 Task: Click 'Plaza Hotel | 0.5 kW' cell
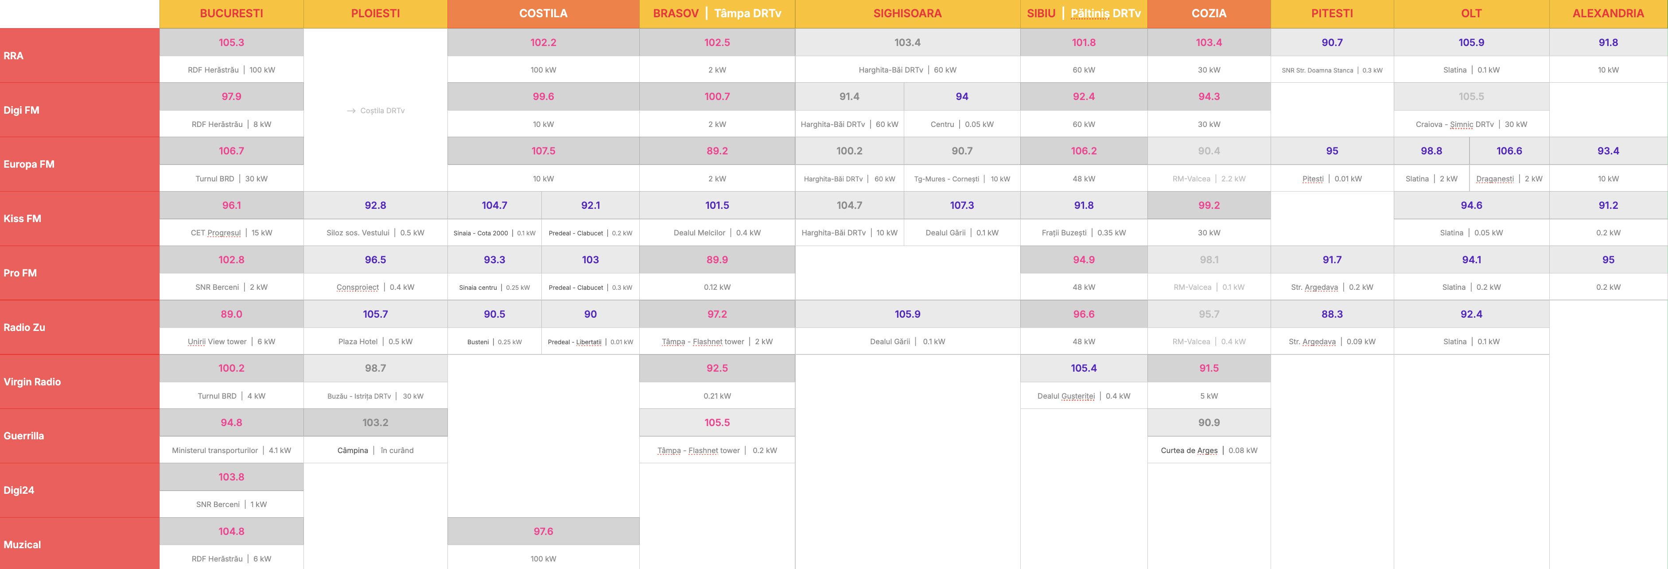tap(376, 342)
